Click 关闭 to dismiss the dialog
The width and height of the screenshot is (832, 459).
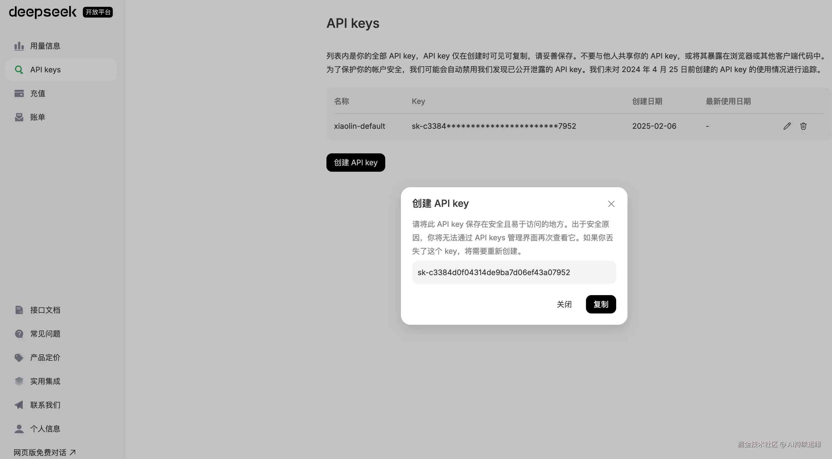[564, 304]
